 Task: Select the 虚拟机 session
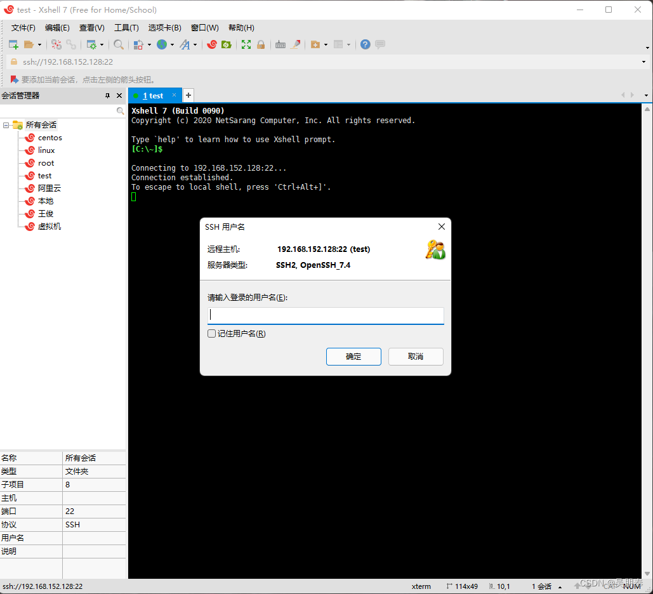[43, 227]
